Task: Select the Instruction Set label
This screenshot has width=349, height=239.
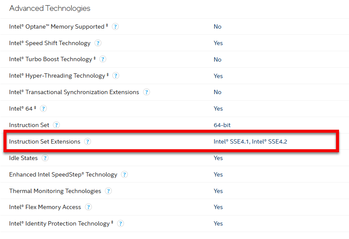Action: (x=29, y=125)
